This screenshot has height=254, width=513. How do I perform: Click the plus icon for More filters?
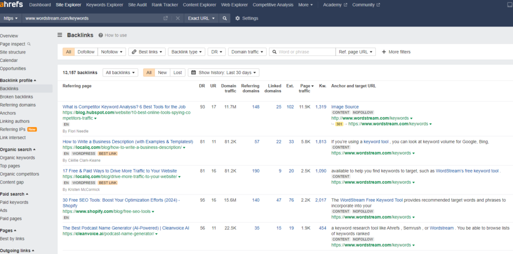384,52
